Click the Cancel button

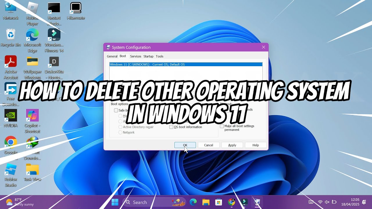pos(209,145)
